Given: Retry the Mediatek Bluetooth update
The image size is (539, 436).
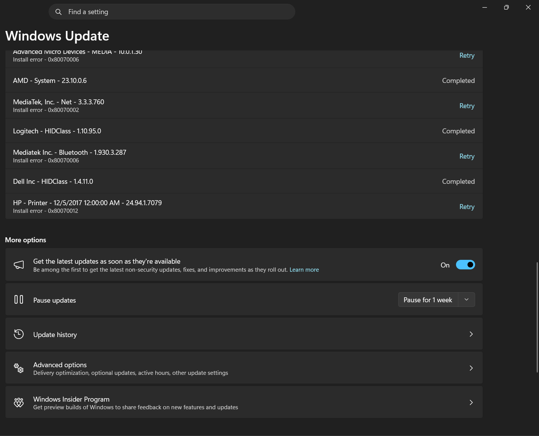Looking at the screenshot, I should pos(467,156).
